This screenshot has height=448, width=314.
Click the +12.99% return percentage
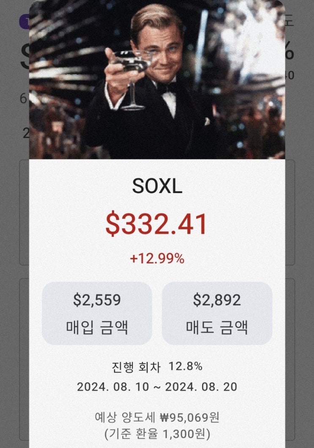[x=157, y=259]
